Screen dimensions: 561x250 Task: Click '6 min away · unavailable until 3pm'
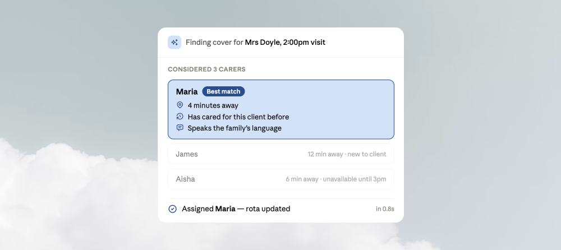tap(336, 179)
